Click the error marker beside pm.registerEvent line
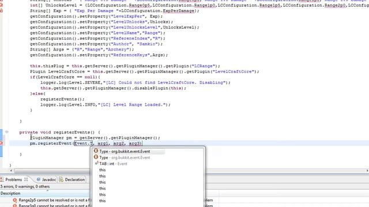The image size is (369, 207). click(1, 143)
